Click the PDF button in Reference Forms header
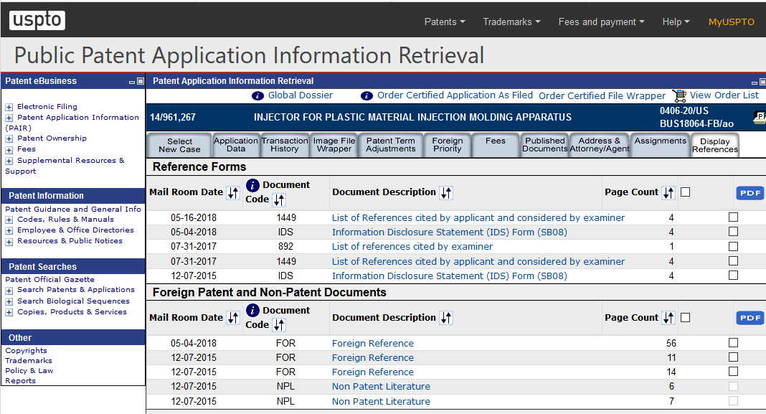Image resolution: width=766 pixels, height=414 pixels. tap(750, 192)
